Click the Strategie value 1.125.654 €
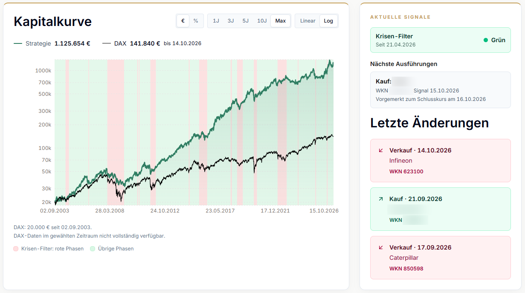This screenshot has width=525, height=293. (x=73, y=43)
